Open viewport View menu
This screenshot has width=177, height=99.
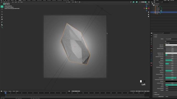(13, 2)
